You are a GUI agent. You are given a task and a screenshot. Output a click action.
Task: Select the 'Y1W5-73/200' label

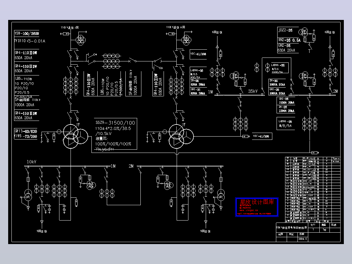(25, 136)
